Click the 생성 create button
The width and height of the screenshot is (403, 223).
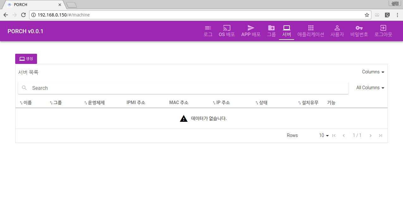[x=26, y=59]
